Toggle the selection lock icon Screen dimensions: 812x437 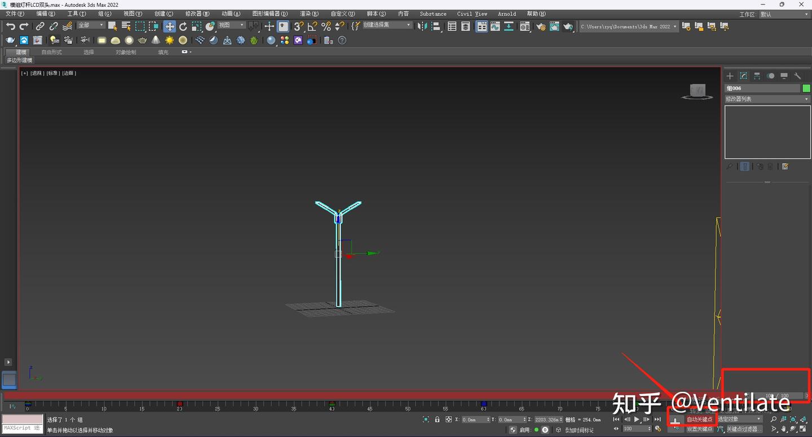437,420
